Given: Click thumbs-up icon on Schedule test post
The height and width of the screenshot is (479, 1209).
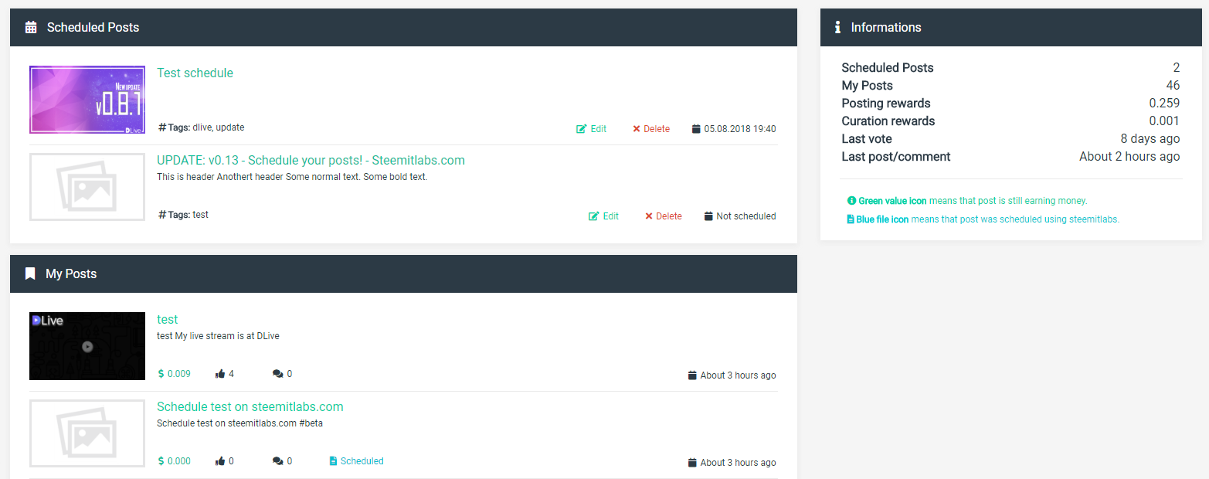Looking at the screenshot, I should click(221, 461).
